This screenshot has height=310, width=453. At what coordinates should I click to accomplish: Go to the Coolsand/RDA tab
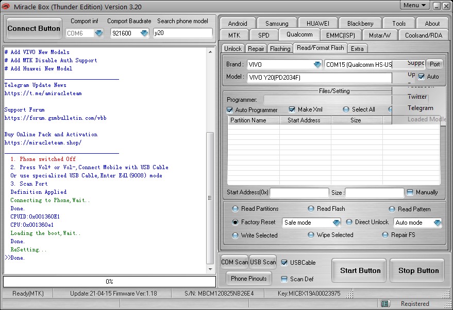pos(424,35)
